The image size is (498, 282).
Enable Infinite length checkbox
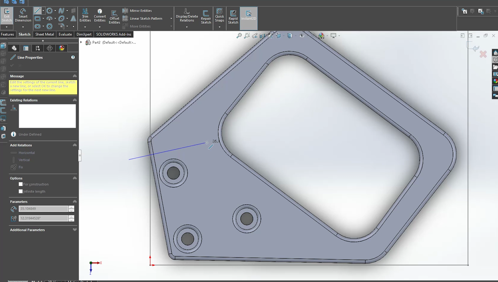pos(20,191)
